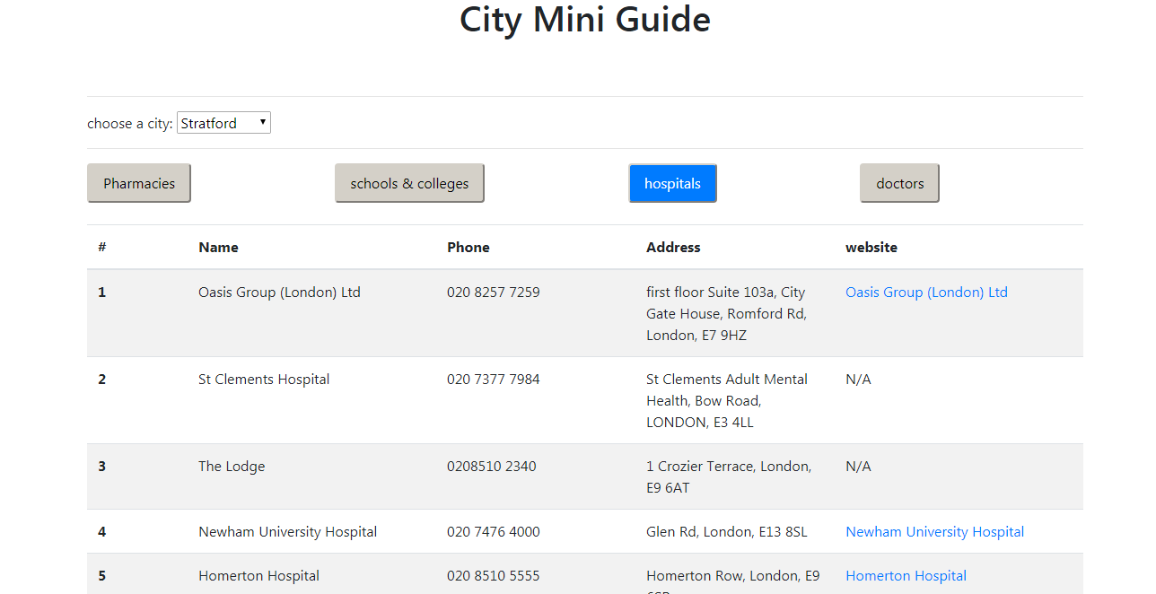Image resolution: width=1156 pixels, height=594 pixels.
Task: Click the highlighted hospitals button
Action: (672, 183)
